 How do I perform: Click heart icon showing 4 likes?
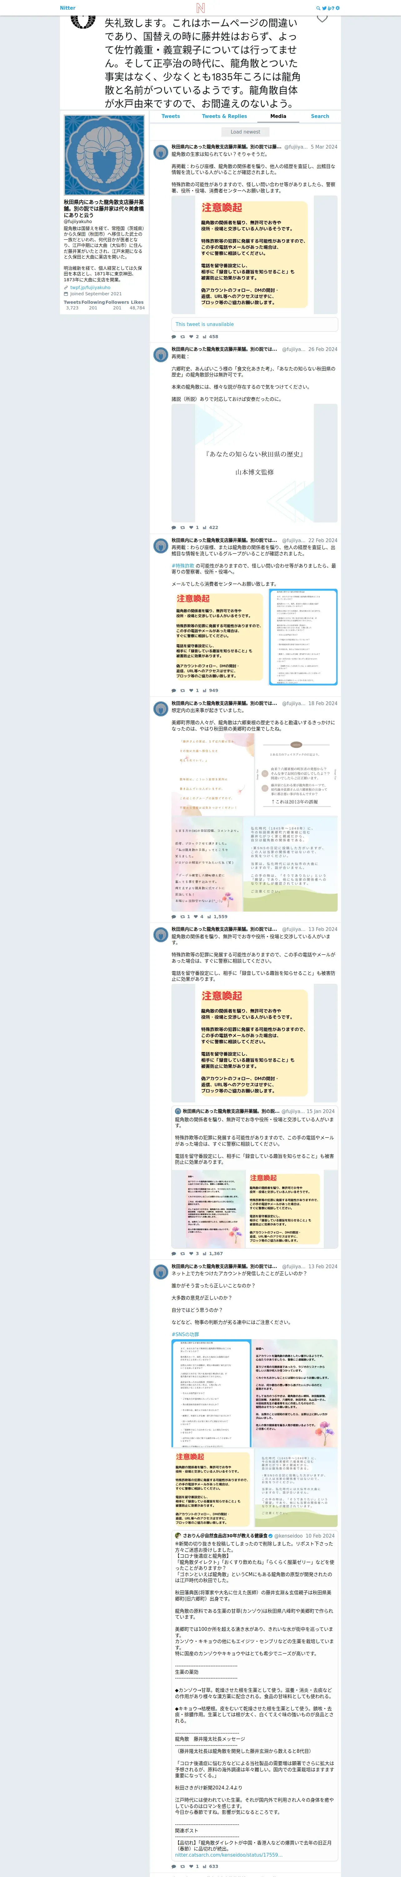196,917
